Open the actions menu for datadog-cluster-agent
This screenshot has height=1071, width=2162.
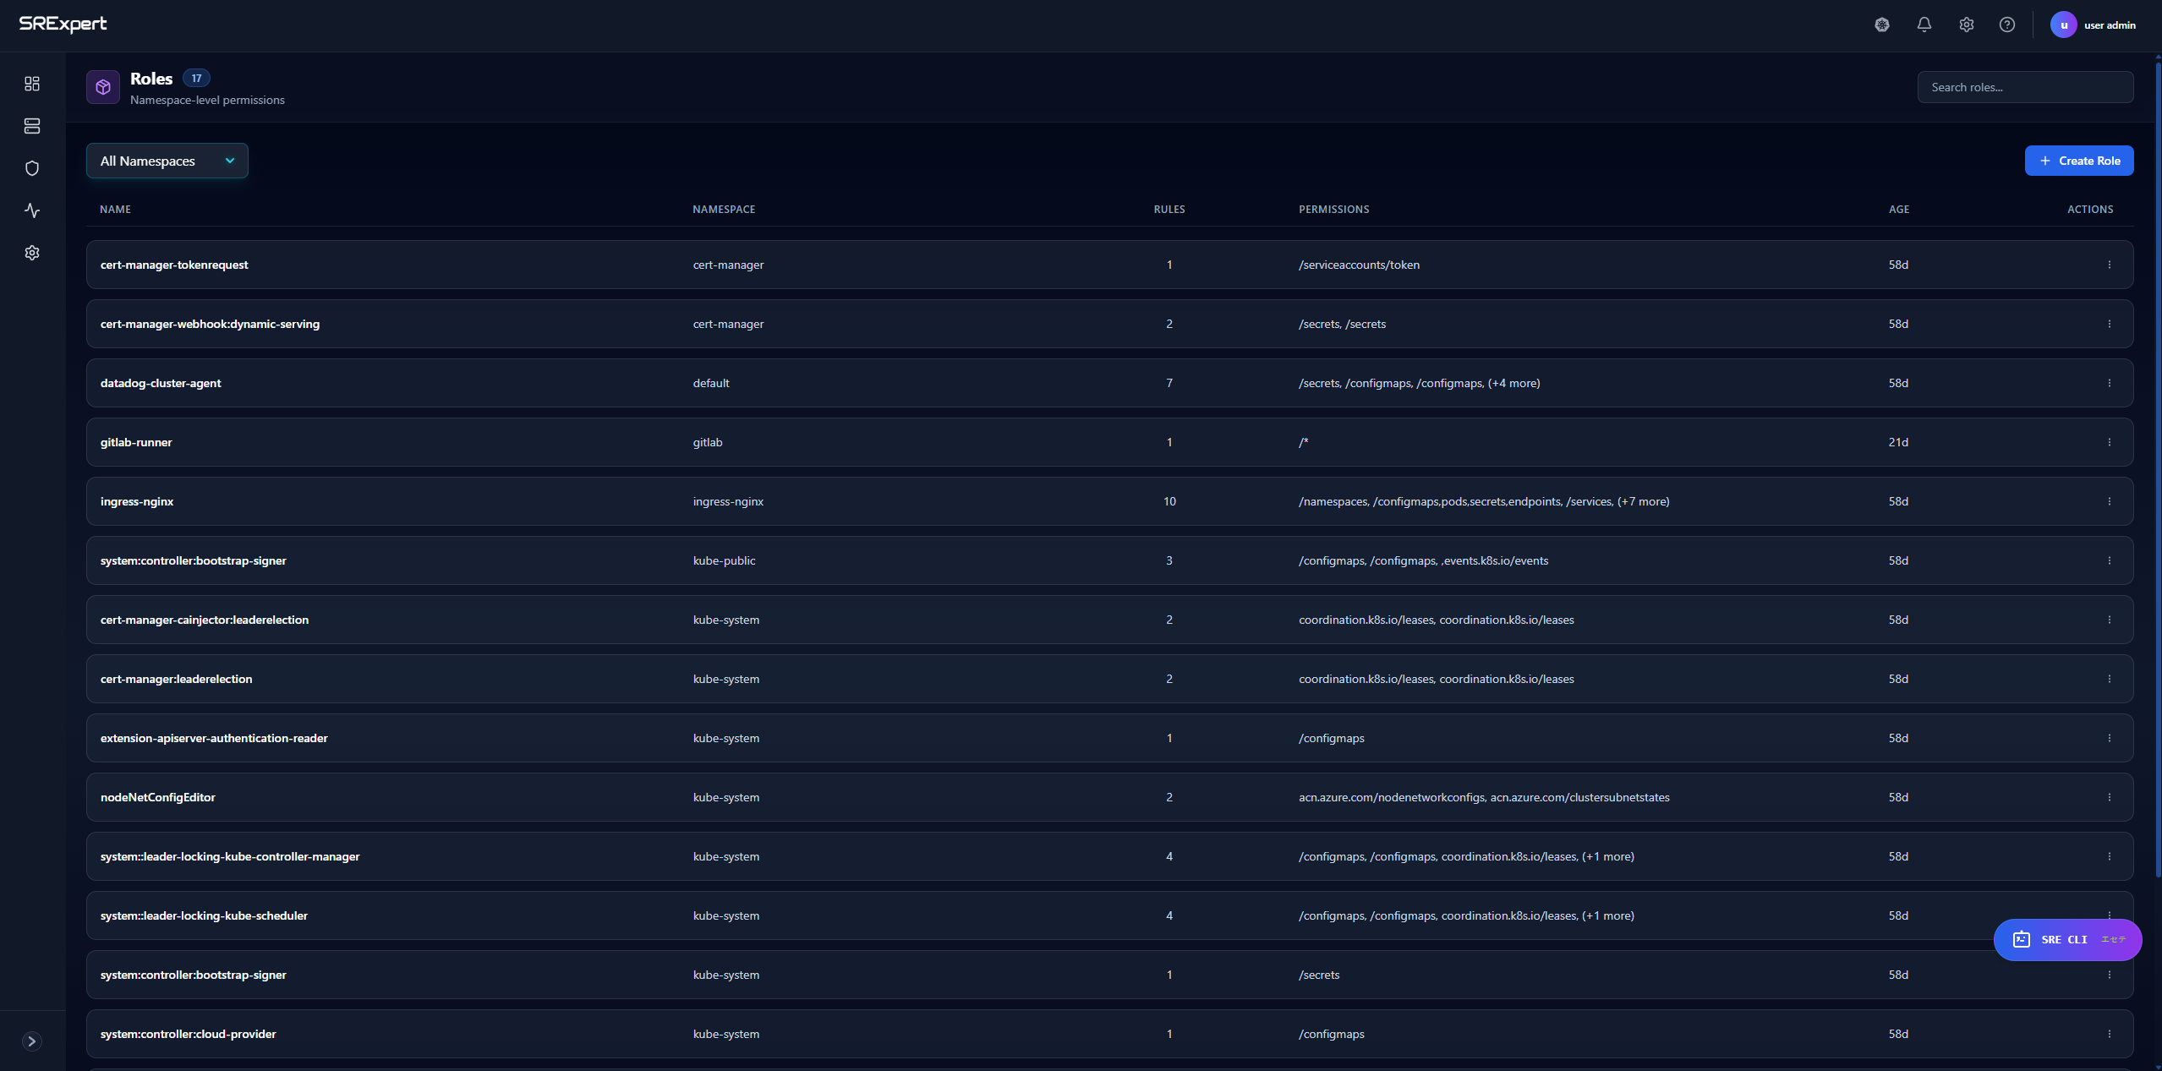pyautogui.click(x=2110, y=382)
